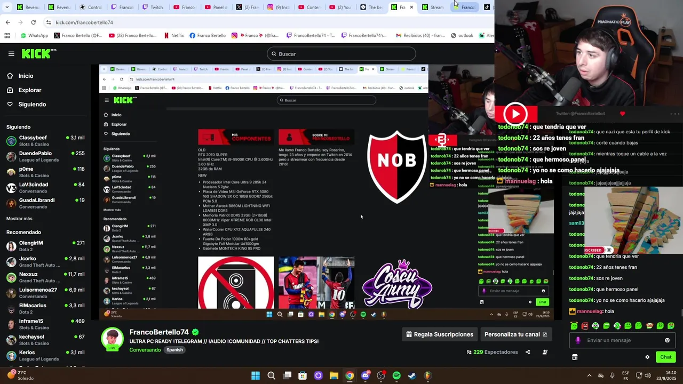Click the share stream icon

click(528, 352)
